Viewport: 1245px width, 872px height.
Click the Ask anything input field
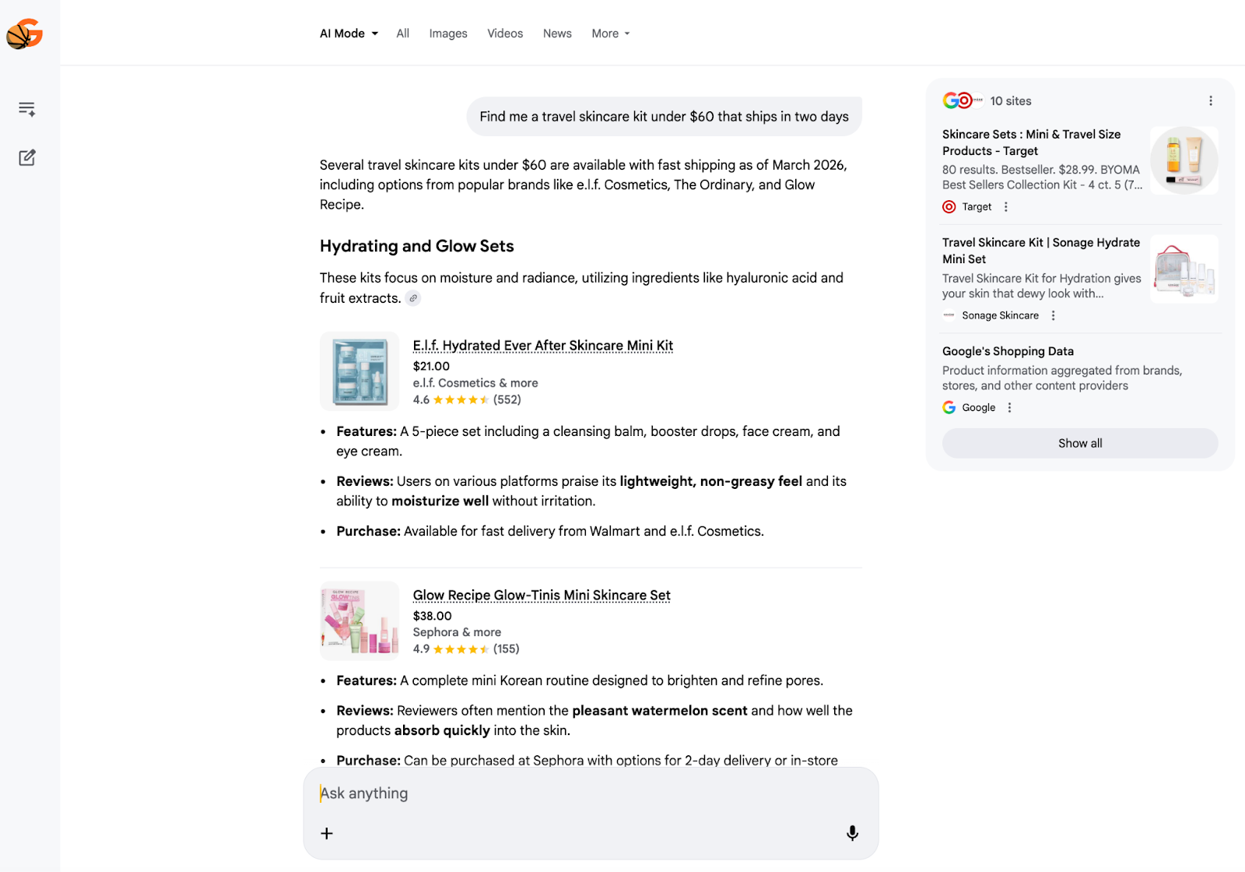[x=545, y=793]
